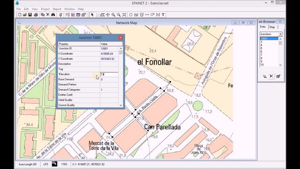The height and width of the screenshot is (169, 300).
Task: Open the Help menu
Action: coord(81,9)
